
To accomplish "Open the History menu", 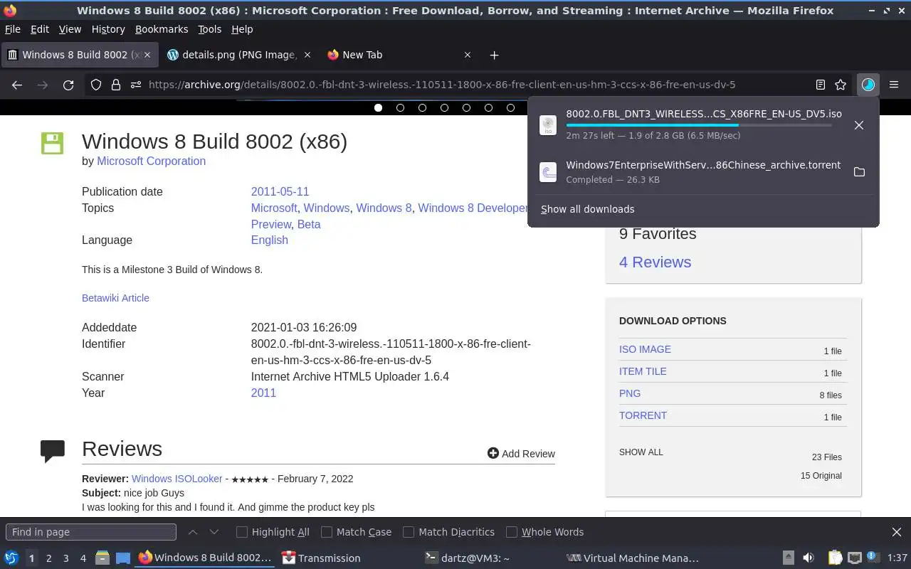I will click(108, 29).
